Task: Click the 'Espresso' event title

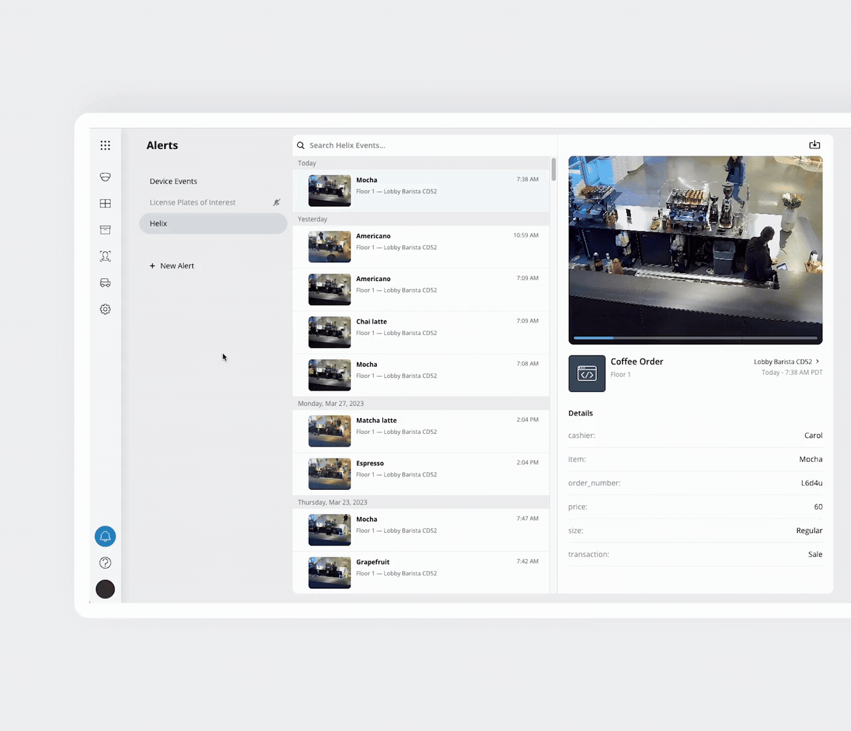Action: click(x=370, y=463)
